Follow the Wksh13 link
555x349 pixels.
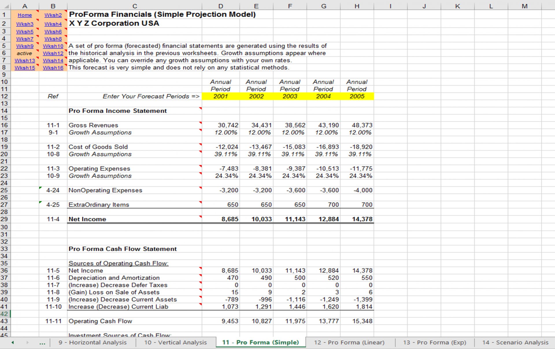(x=25, y=61)
